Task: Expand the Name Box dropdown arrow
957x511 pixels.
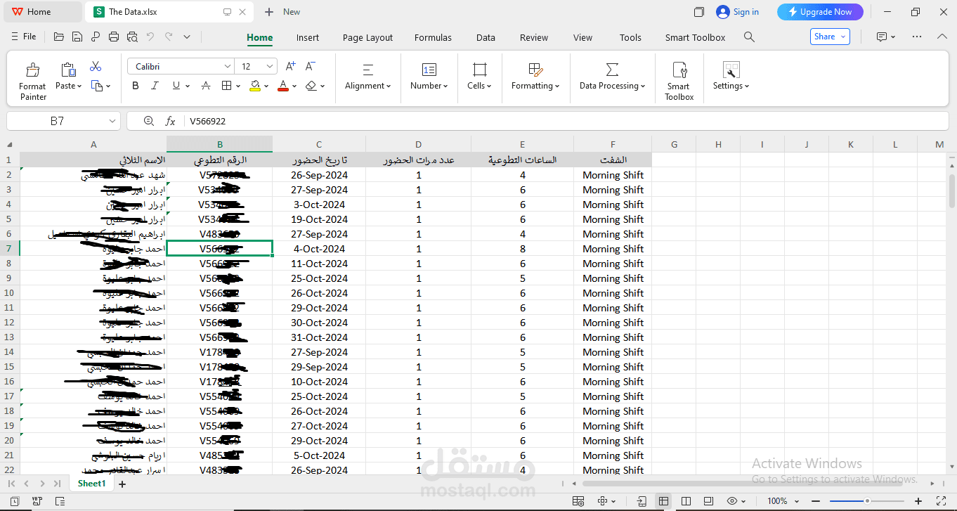Action: (x=112, y=122)
